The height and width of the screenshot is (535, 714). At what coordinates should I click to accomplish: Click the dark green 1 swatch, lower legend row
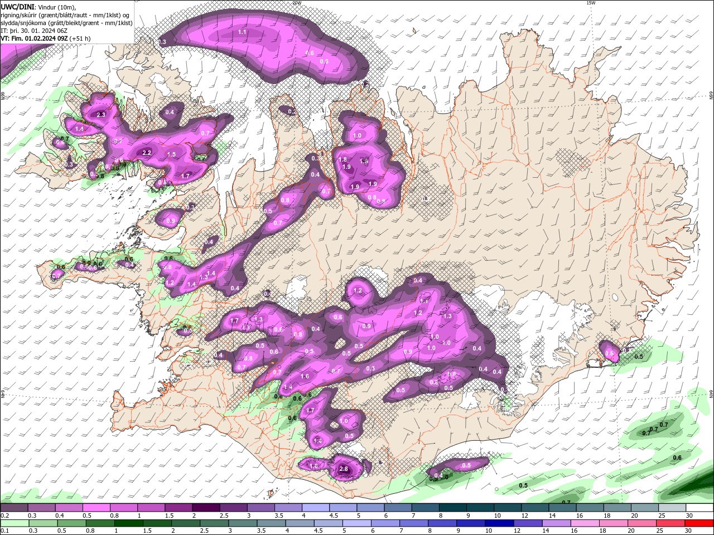128,523
